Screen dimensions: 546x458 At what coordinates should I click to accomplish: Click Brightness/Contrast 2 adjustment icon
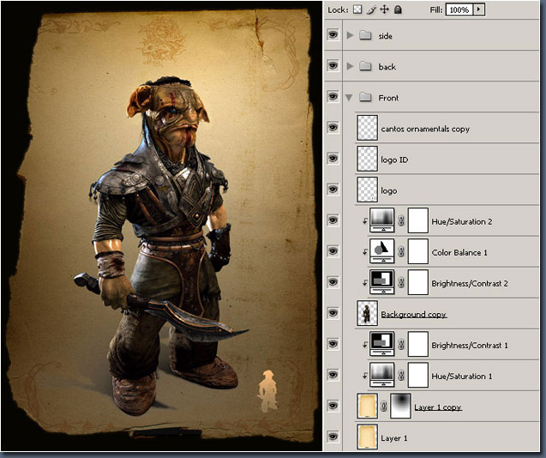(382, 281)
